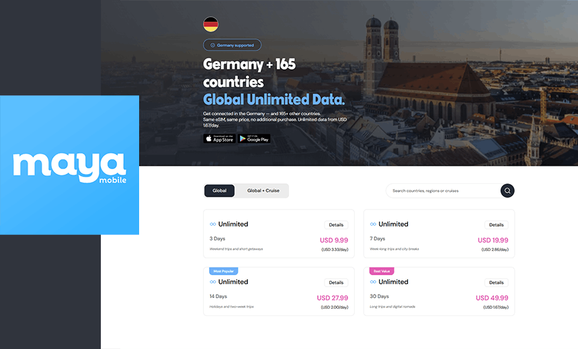
Task: Open Details for the 7 Days plan
Action: [x=496, y=225]
